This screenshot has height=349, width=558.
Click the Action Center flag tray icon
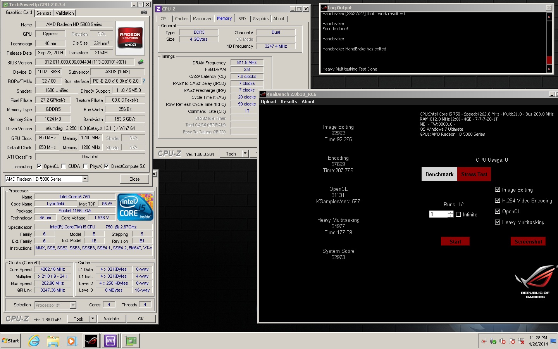[512, 341]
